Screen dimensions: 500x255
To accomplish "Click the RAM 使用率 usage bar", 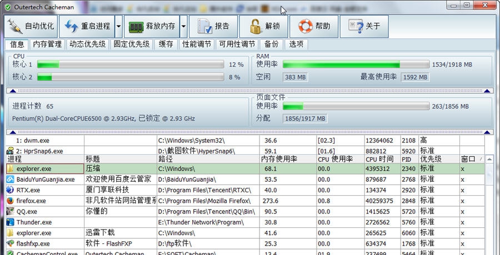I will coord(356,64).
